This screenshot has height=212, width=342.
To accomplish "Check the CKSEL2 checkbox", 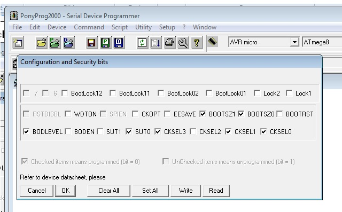I will [x=193, y=131].
